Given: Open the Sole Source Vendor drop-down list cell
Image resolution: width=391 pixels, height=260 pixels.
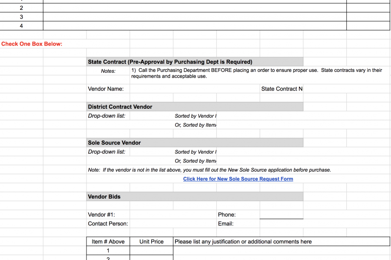Looking at the screenshot, I should click(x=151, y=152).
